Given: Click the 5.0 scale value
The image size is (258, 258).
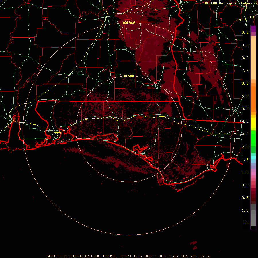Looking at the screenshot, I should 245,109.
